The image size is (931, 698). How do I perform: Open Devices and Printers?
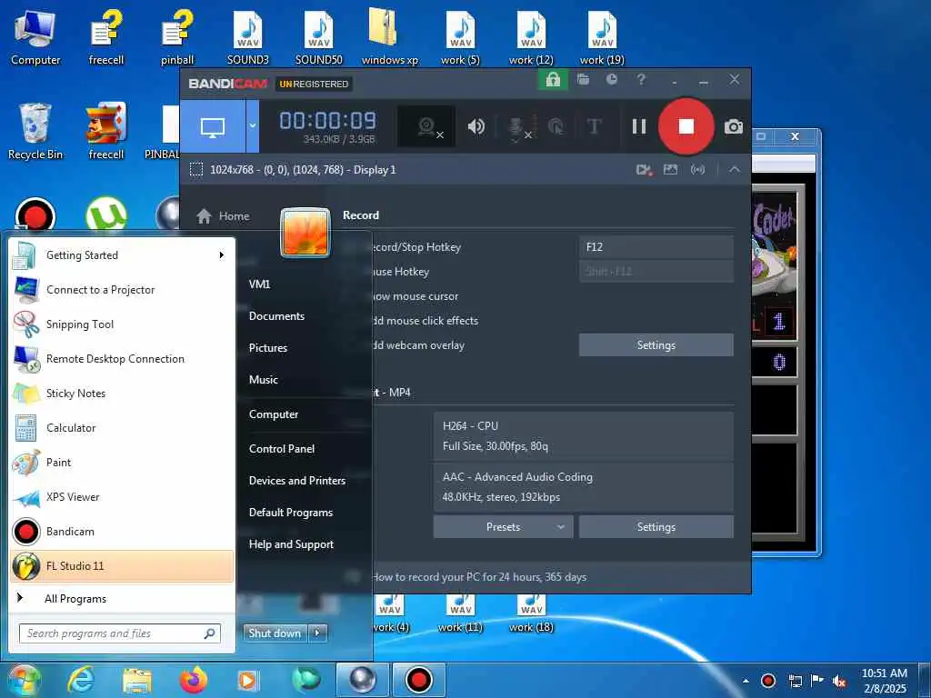point(297,480)
